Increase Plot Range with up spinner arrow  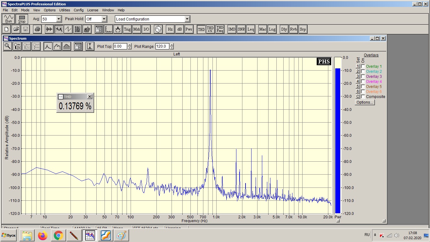click(172, 45)
